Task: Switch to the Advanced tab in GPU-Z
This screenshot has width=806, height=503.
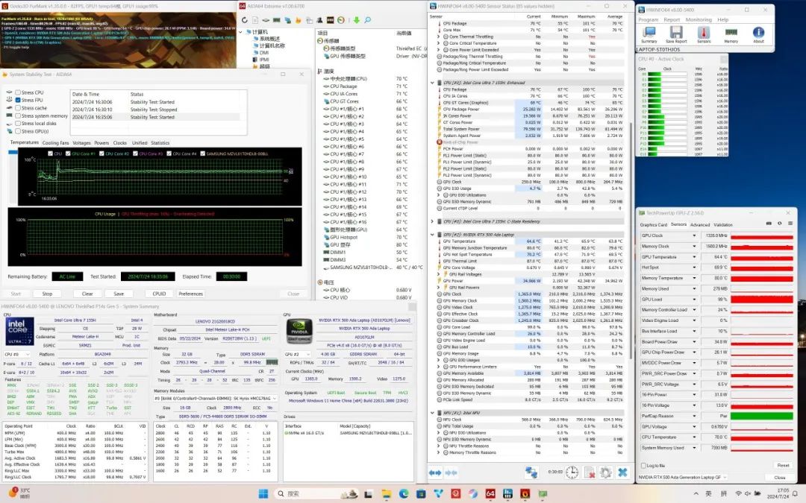Action: (x=700, y=224)
